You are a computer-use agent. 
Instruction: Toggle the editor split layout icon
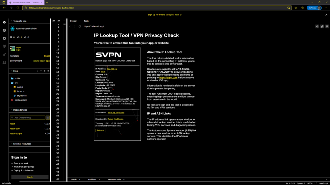[x=54, y=21]
